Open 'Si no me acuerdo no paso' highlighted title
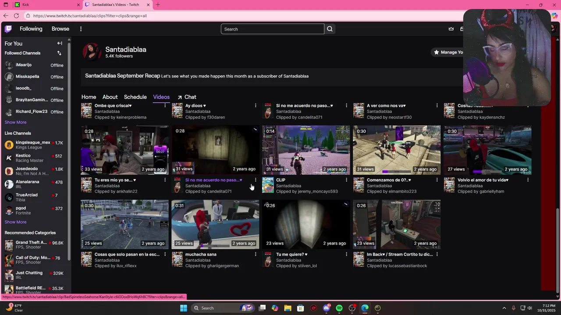 click(213, 180)
